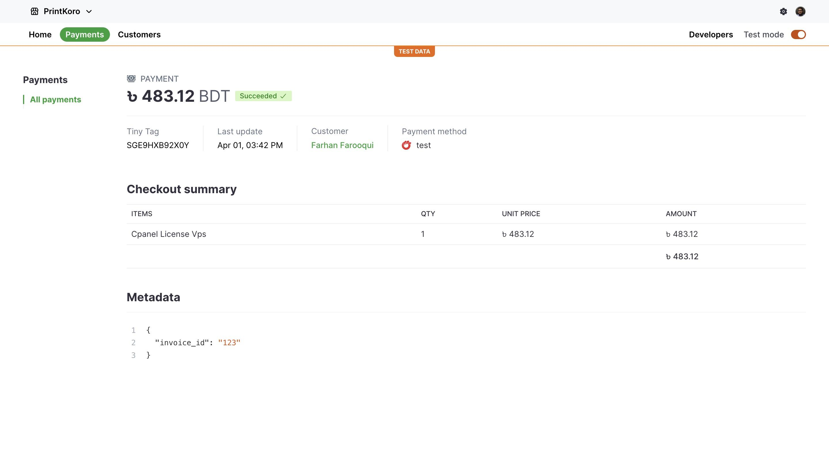The image size is (829, 472).
Task: Click the taka currency symbol in the header
Action: [132, 97]
